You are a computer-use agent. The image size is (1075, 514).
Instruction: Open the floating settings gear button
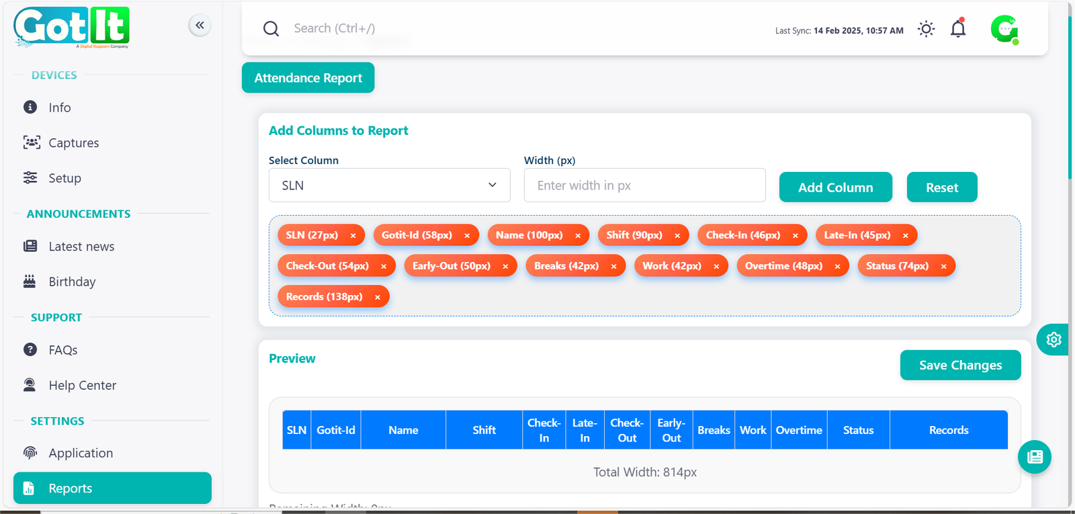pos(1053,339)
